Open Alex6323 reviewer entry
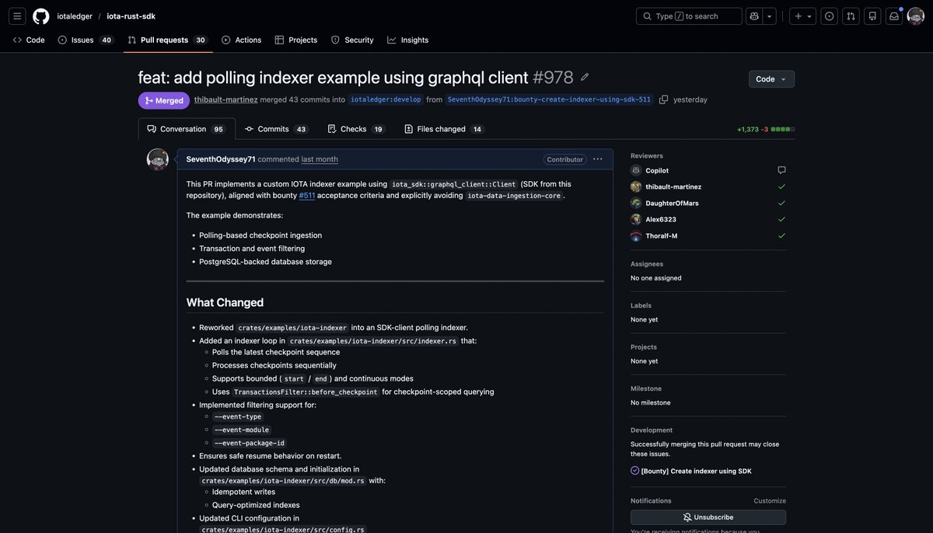This screenshot has height=533, width=933. click(x=662, y=219)
